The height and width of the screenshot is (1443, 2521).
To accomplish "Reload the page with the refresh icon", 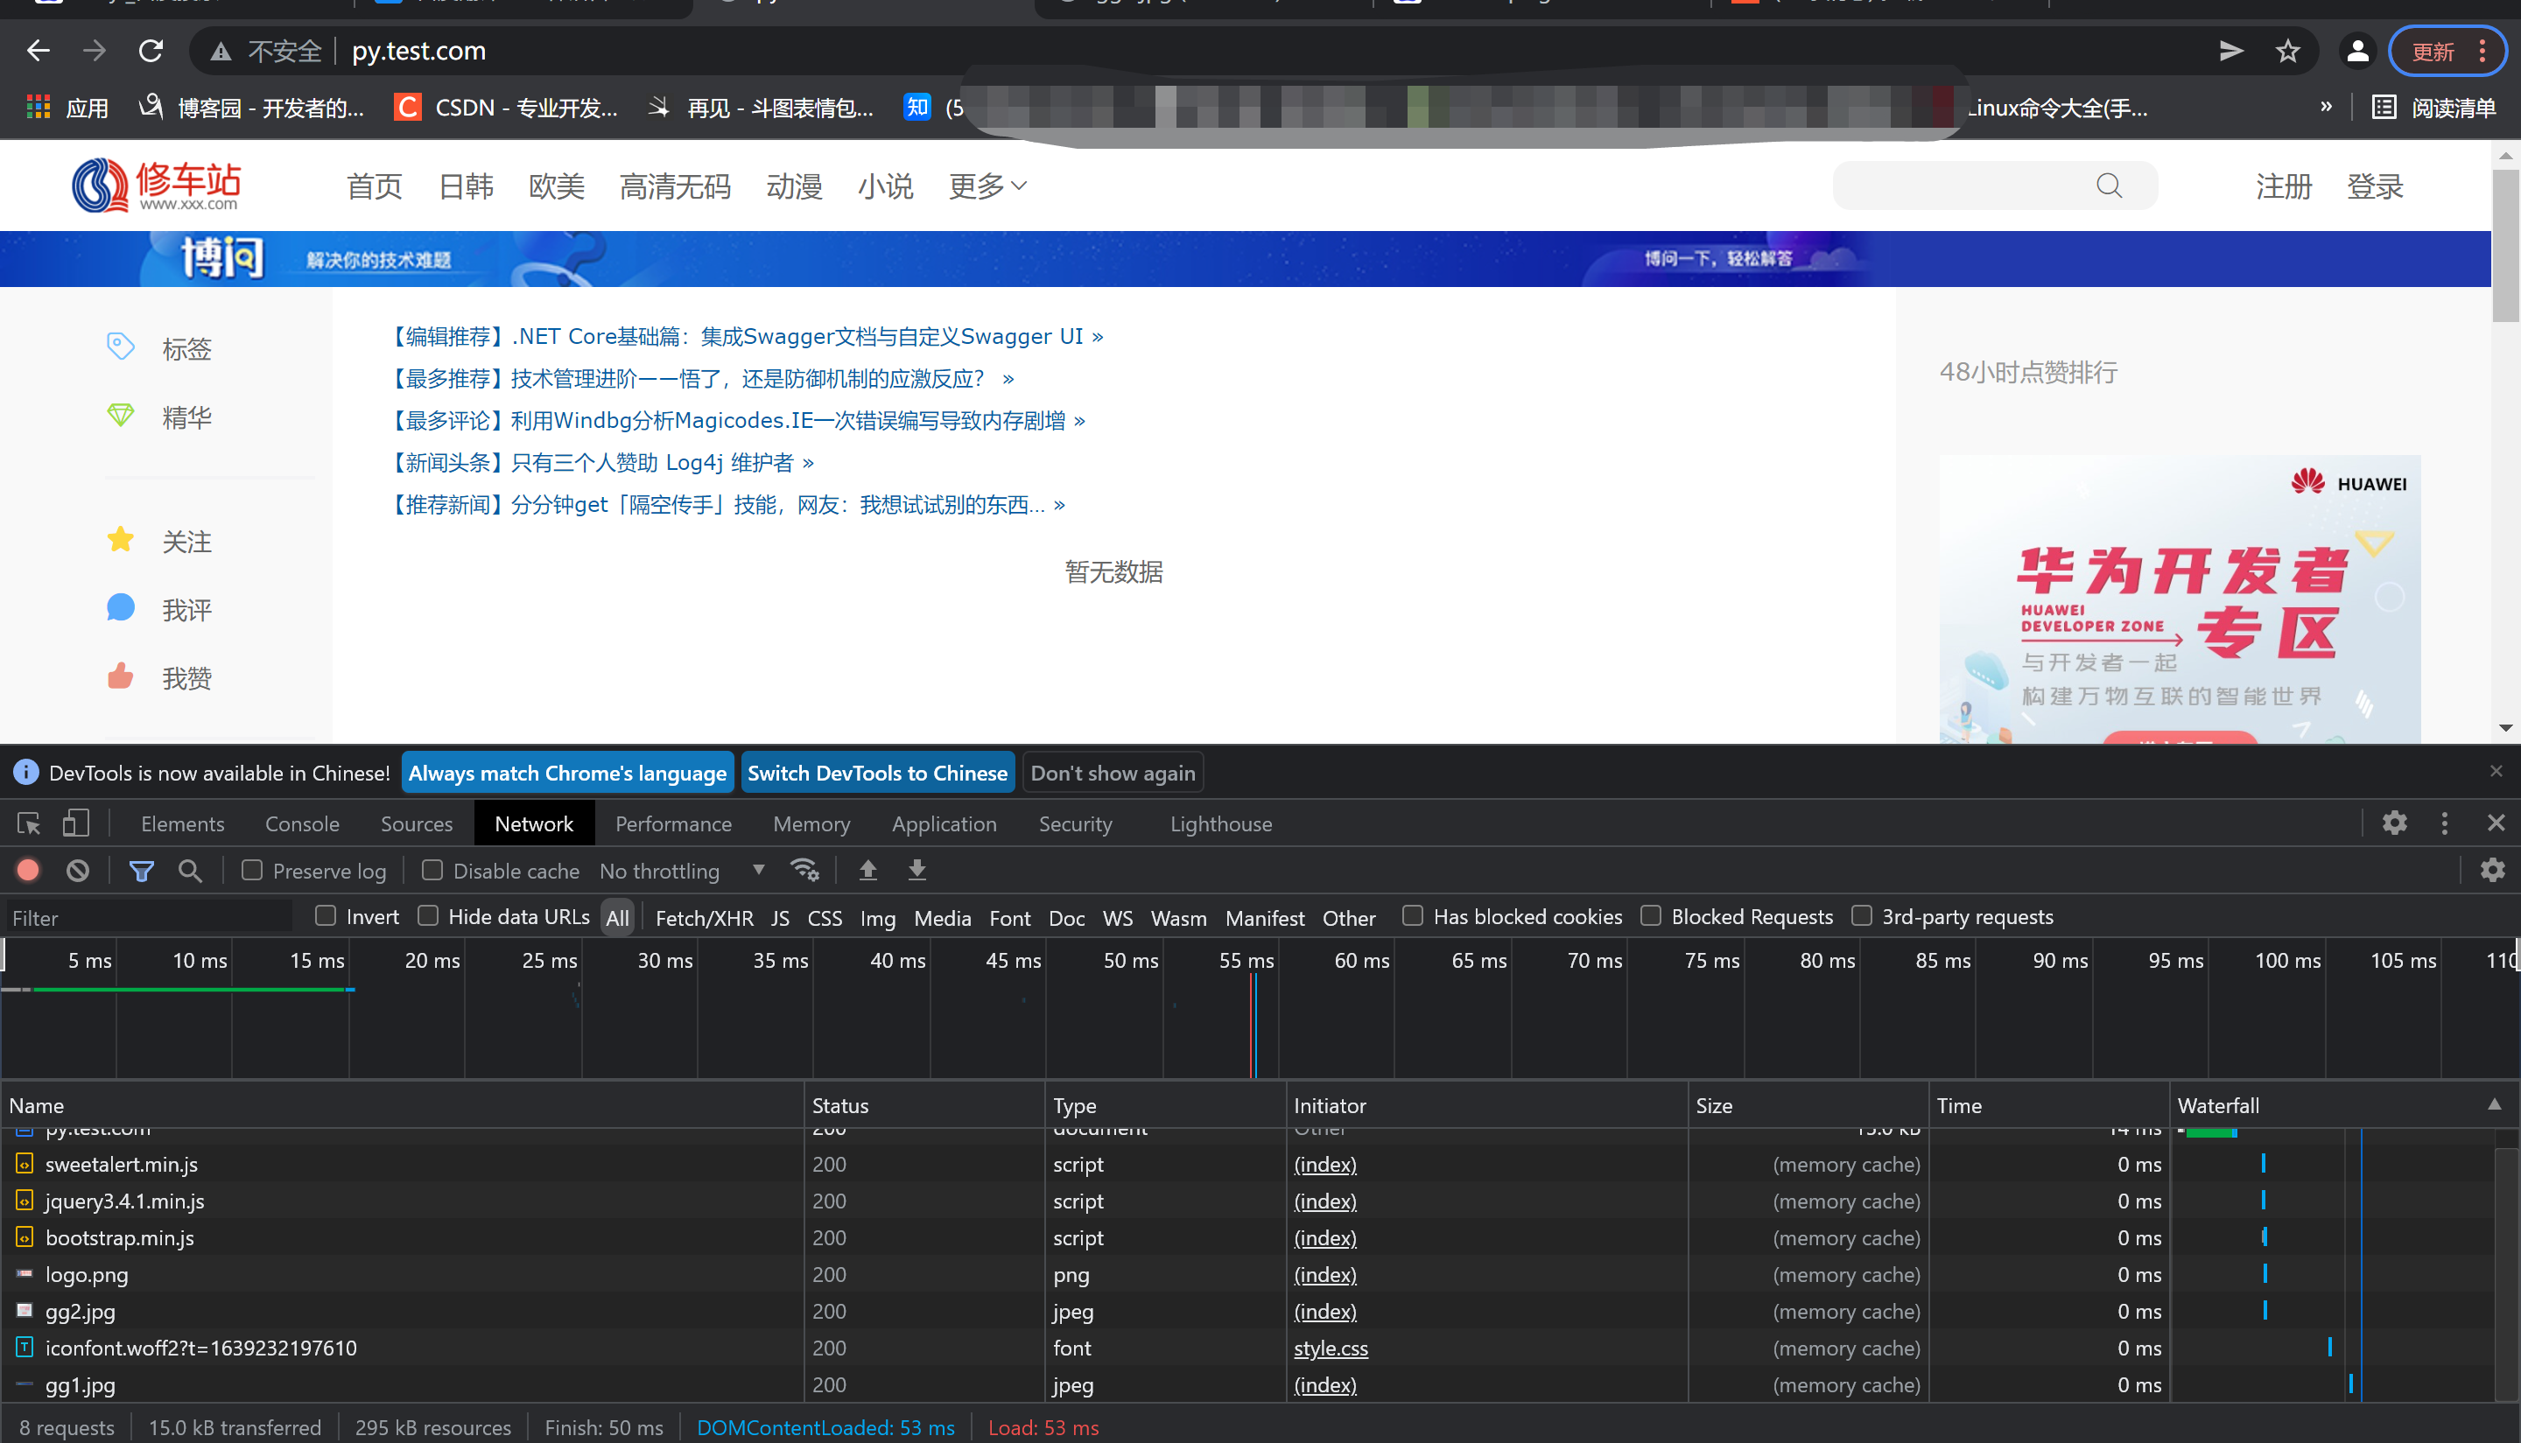I will pyautogui.click(x=151, y=51).
